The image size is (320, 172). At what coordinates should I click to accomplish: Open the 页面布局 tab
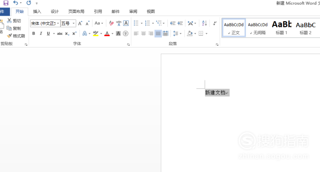tap(76, 12)
